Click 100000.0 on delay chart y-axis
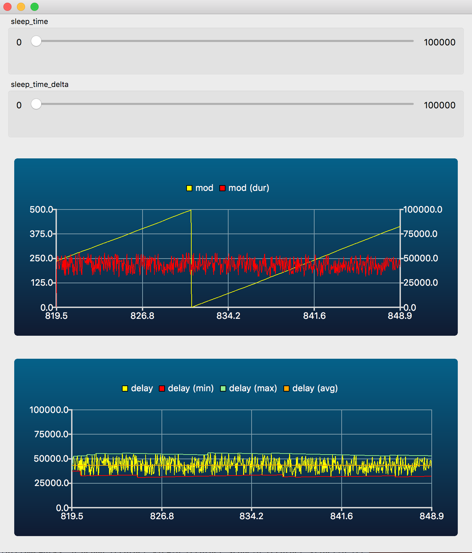 [49, 410]
